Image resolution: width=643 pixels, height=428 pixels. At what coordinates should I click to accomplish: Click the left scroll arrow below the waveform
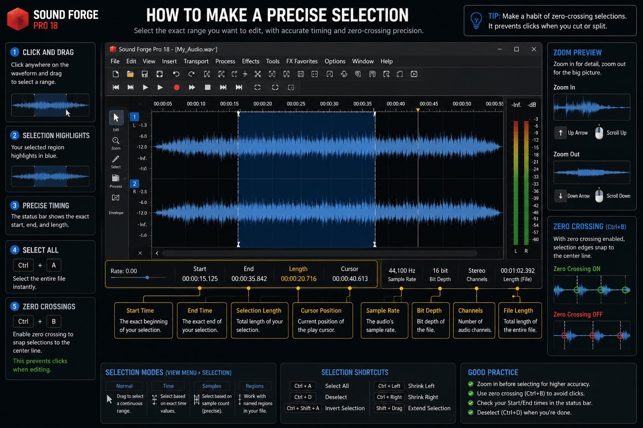[157, 253]
